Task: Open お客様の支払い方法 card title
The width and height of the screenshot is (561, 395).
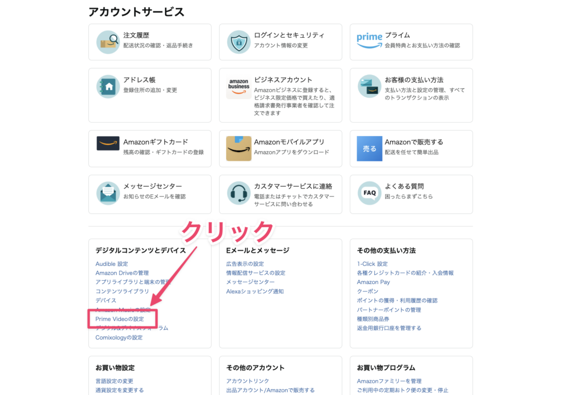Action: (x=414, y=80)
